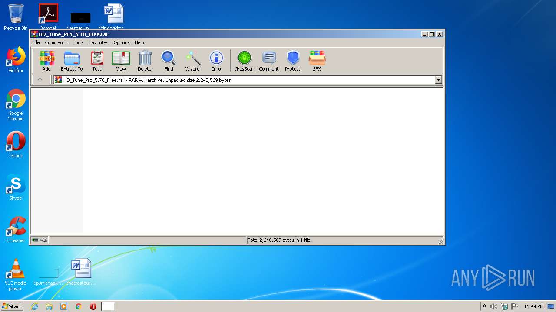Launch the Wizard wand tool
Screen dimensions: 556x312
coord(192,61)
